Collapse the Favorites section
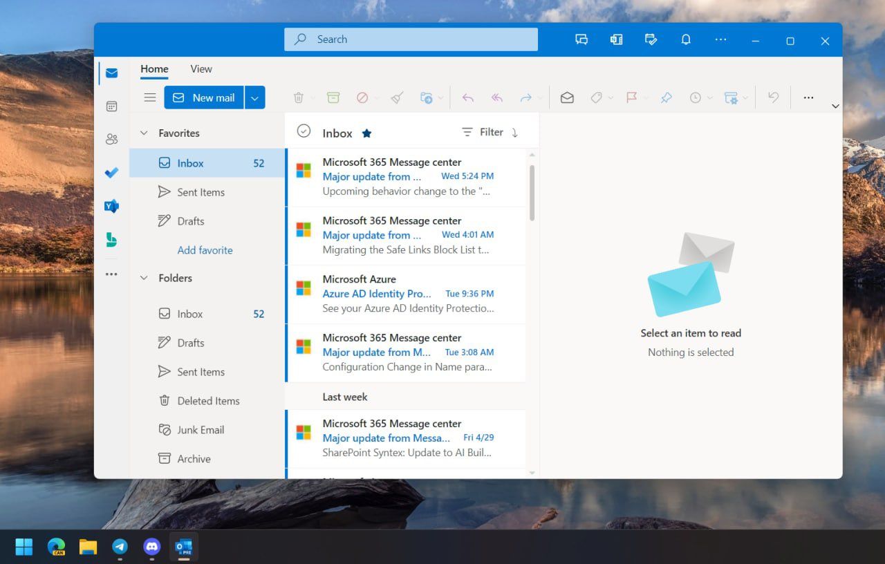The image size is (885, 564). click(144, 133)
